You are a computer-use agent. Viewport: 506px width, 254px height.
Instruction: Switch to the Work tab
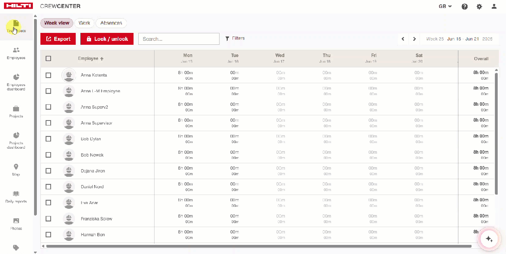click(84, 23)
